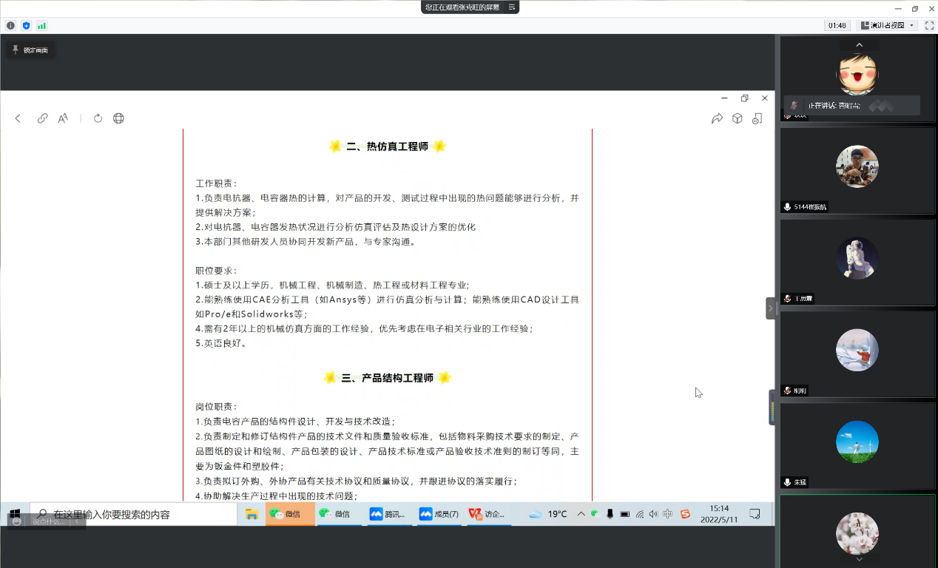Click the cube mini-program icon
The height and width of the screenshot is (568, 938).
(x=737, y=118)
